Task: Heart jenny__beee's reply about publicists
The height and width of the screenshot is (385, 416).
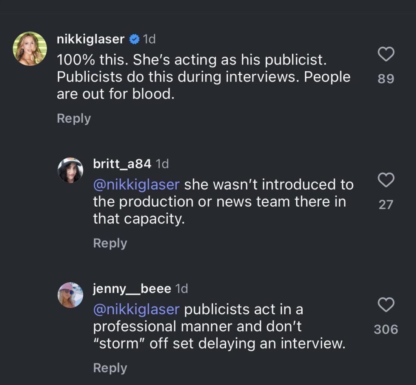Action: pyautogui.click(x=386, y=305)
